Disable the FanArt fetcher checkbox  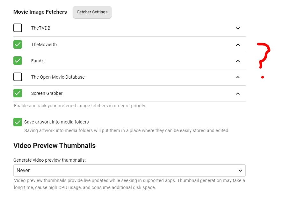(x=18, y=60)
